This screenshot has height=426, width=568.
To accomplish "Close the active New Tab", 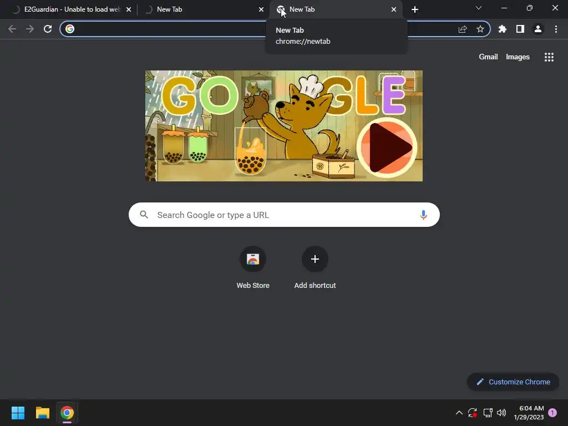I will [394, 9].
